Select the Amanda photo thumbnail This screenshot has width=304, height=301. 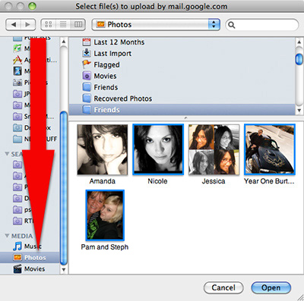103,149
